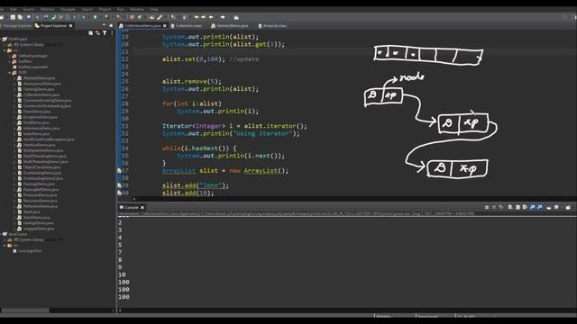Select InterfaceDemo.java in the tree
Viewport: 577px width, 324px height.
click(40, 145)
